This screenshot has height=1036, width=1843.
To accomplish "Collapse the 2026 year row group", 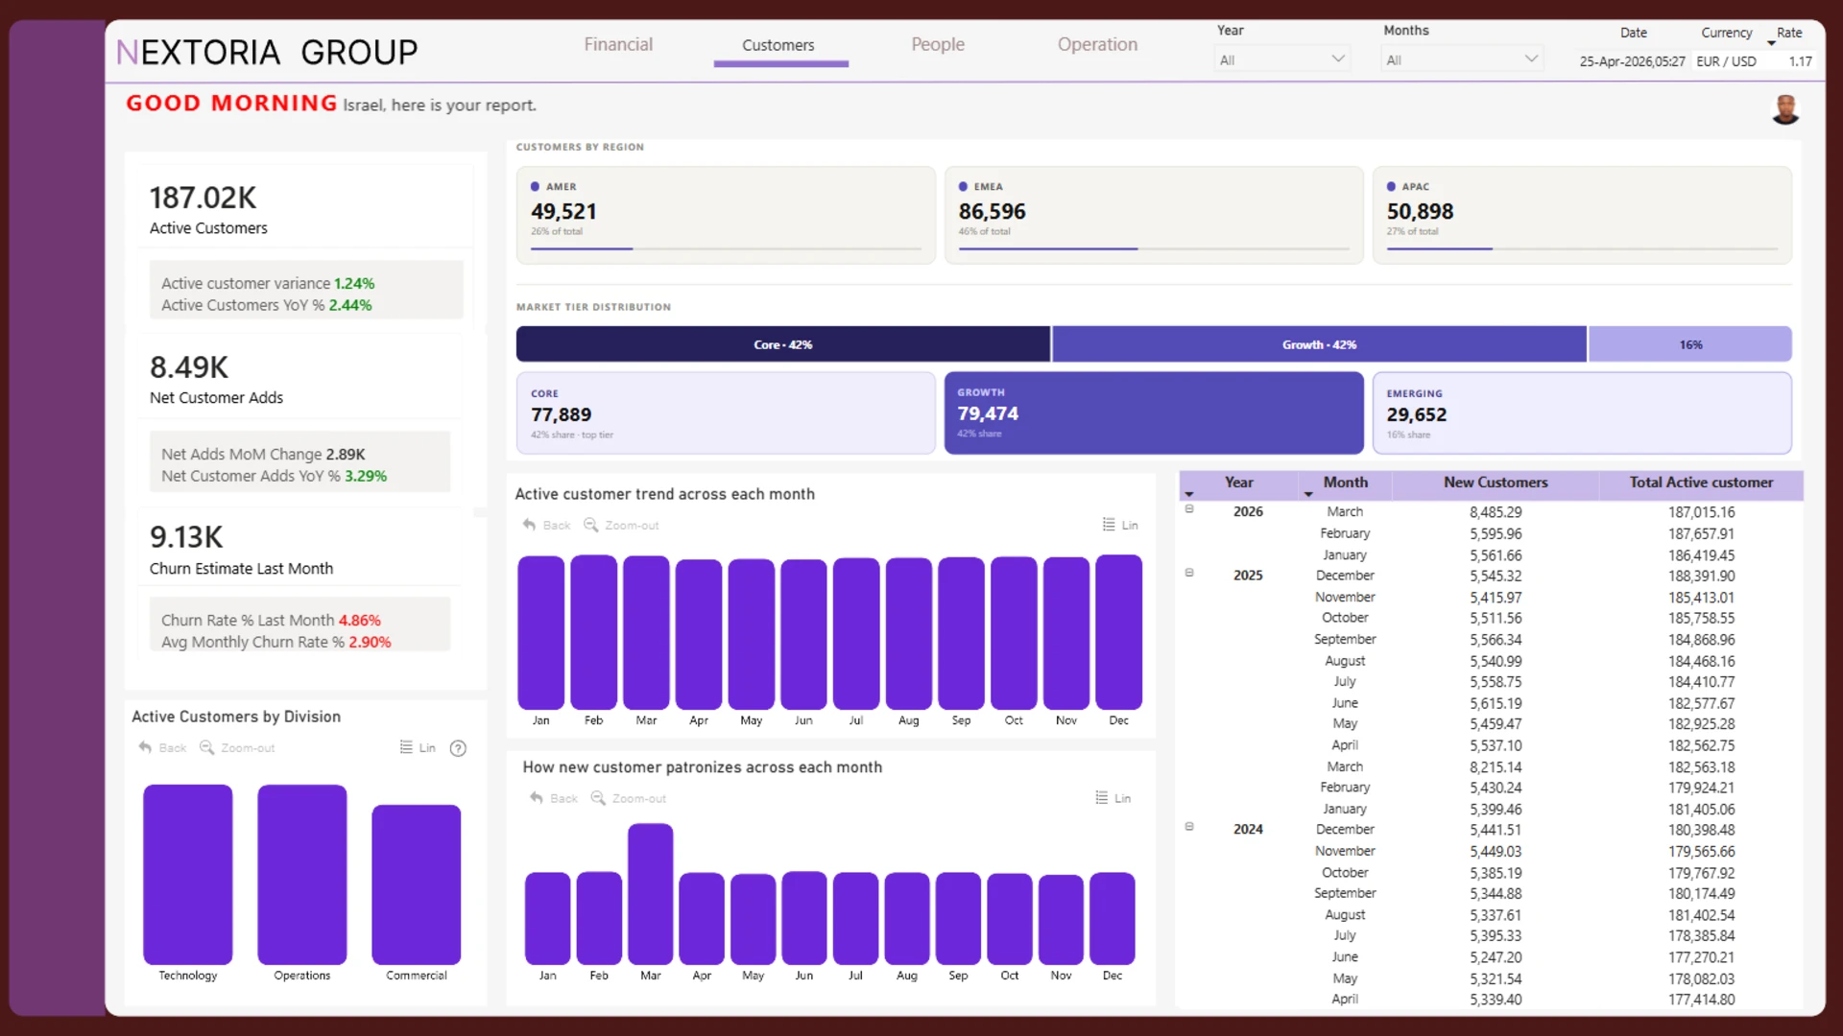I will pos(1189,509).
